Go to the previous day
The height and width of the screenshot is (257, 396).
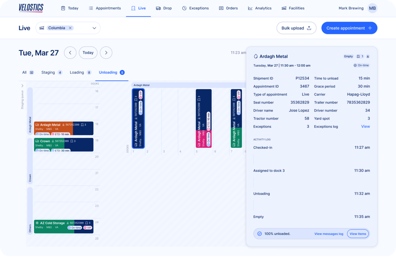70,53
